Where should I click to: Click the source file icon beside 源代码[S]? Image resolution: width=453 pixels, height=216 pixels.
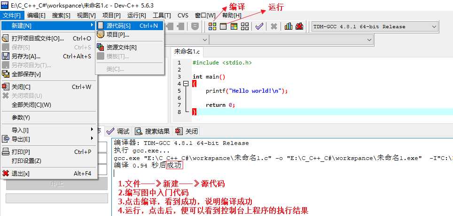101,26
